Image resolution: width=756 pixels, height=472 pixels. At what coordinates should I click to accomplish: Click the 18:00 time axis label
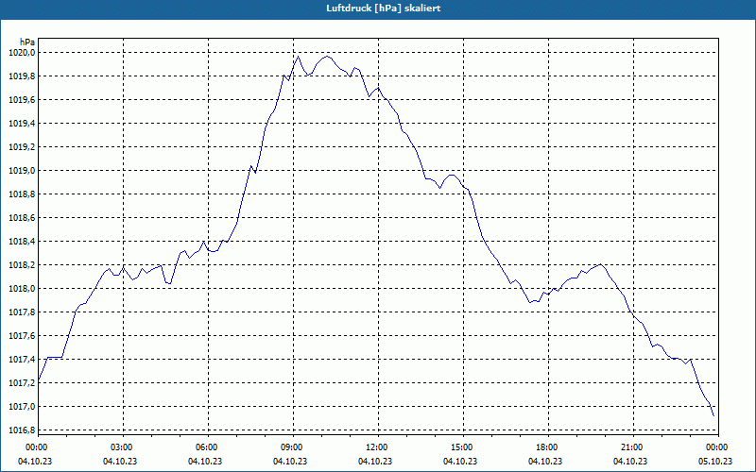pyautogui.click(x=548, y=447)
